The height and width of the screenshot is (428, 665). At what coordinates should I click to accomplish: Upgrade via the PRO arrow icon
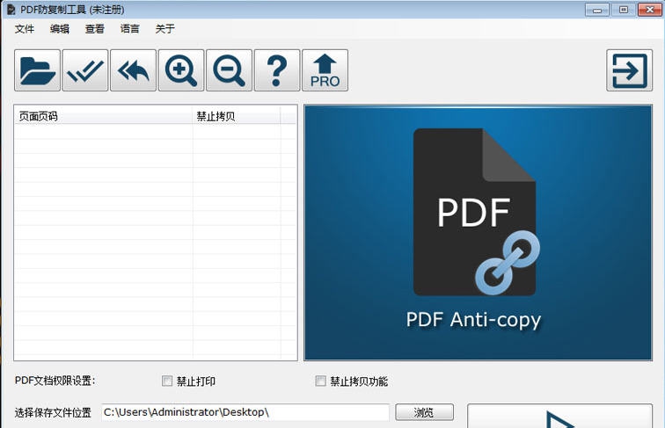click(x=325, y=70)
